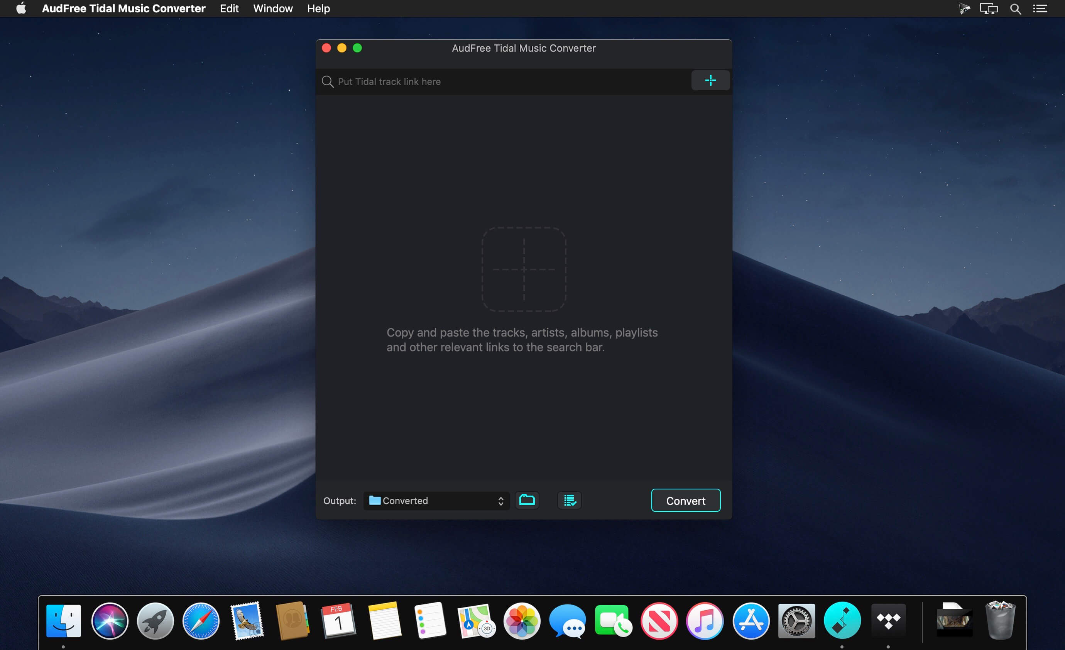Click the dashed drop-area placeholder
The height and width of the screenshot is (650, 1065).
point(524,269)
